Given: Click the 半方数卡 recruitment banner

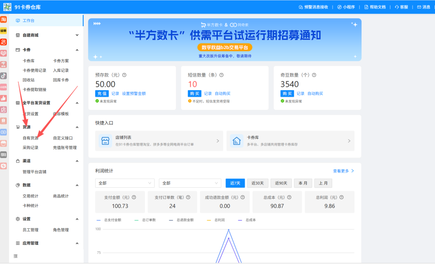Looking at the screenshot, I should (225, 39).
